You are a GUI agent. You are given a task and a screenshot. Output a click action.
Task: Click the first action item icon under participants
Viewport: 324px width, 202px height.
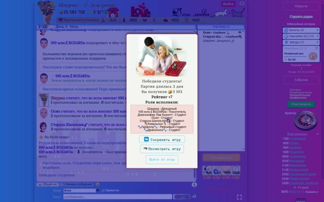pos(207,171)
